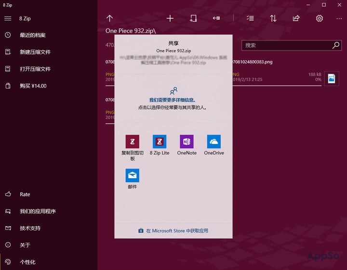Open 在 Microsoft Store 中获取应用 link

tap(173, 231)
